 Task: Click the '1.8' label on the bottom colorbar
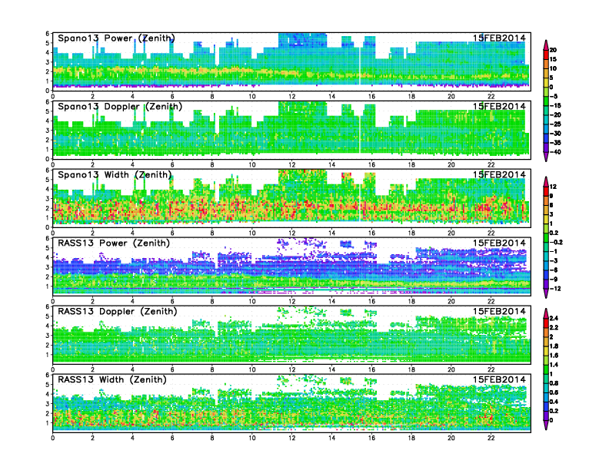click(554, 346)
